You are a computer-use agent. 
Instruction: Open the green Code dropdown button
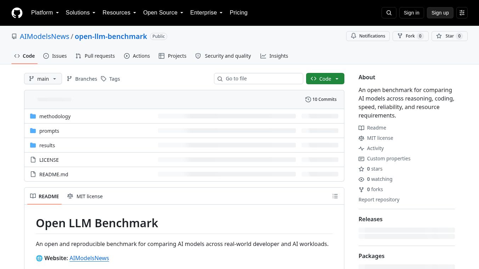pos(325,79)
